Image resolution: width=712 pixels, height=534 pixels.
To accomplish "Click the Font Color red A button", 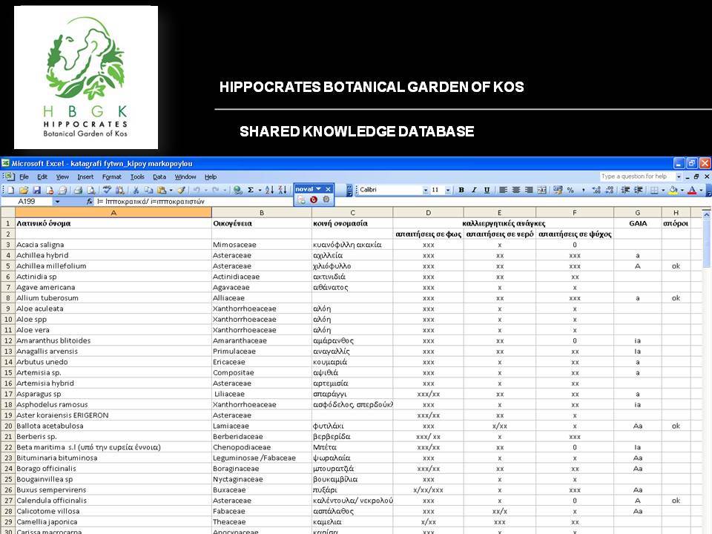I will (x=692, y=190).
